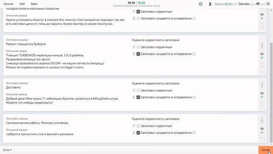
Task: Click the scrollbar up arrow
Action: [x=271, y=9]
